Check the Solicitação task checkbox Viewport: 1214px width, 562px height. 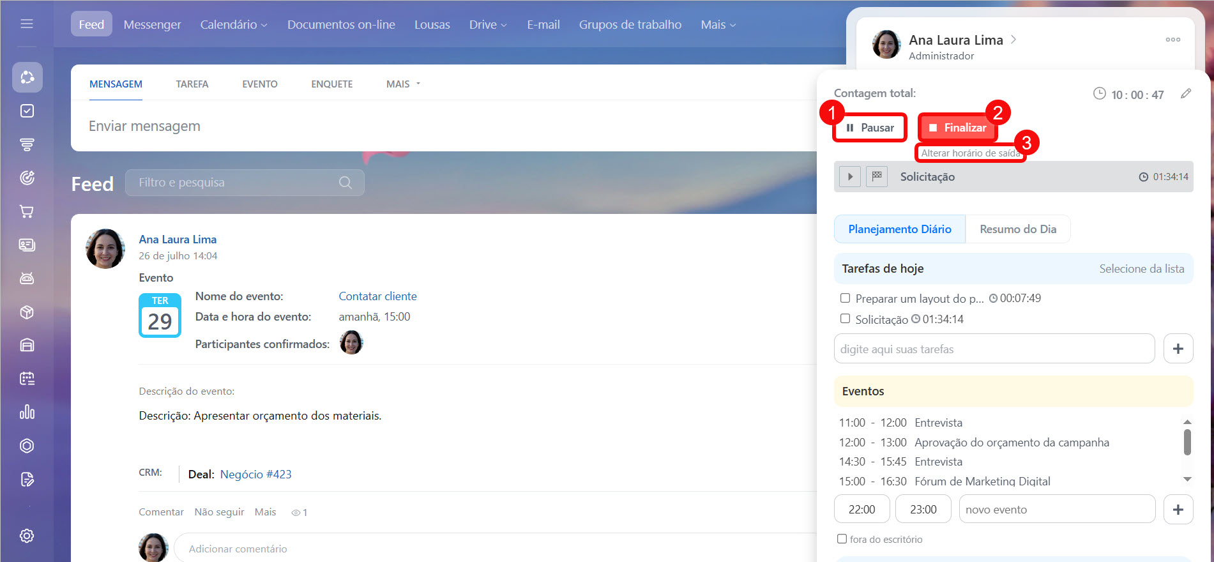point(845,319)
